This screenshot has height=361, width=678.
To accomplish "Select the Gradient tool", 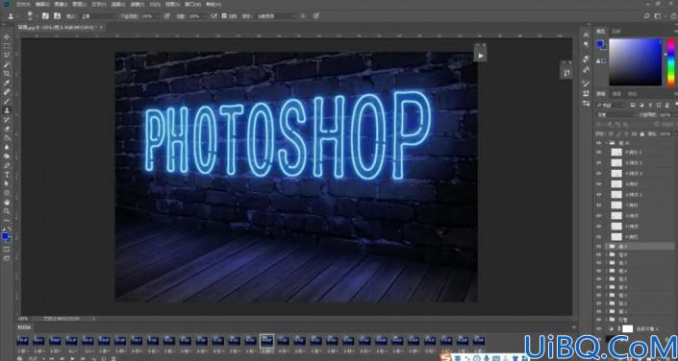I will pos(7,137).
